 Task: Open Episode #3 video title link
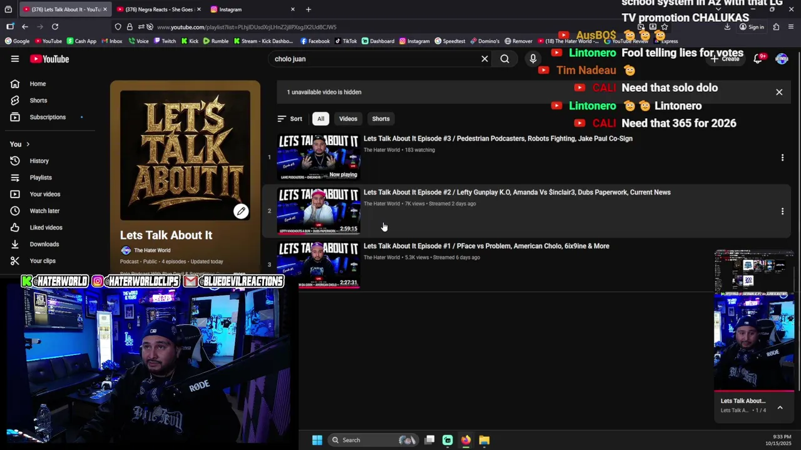tap(498, 139)
